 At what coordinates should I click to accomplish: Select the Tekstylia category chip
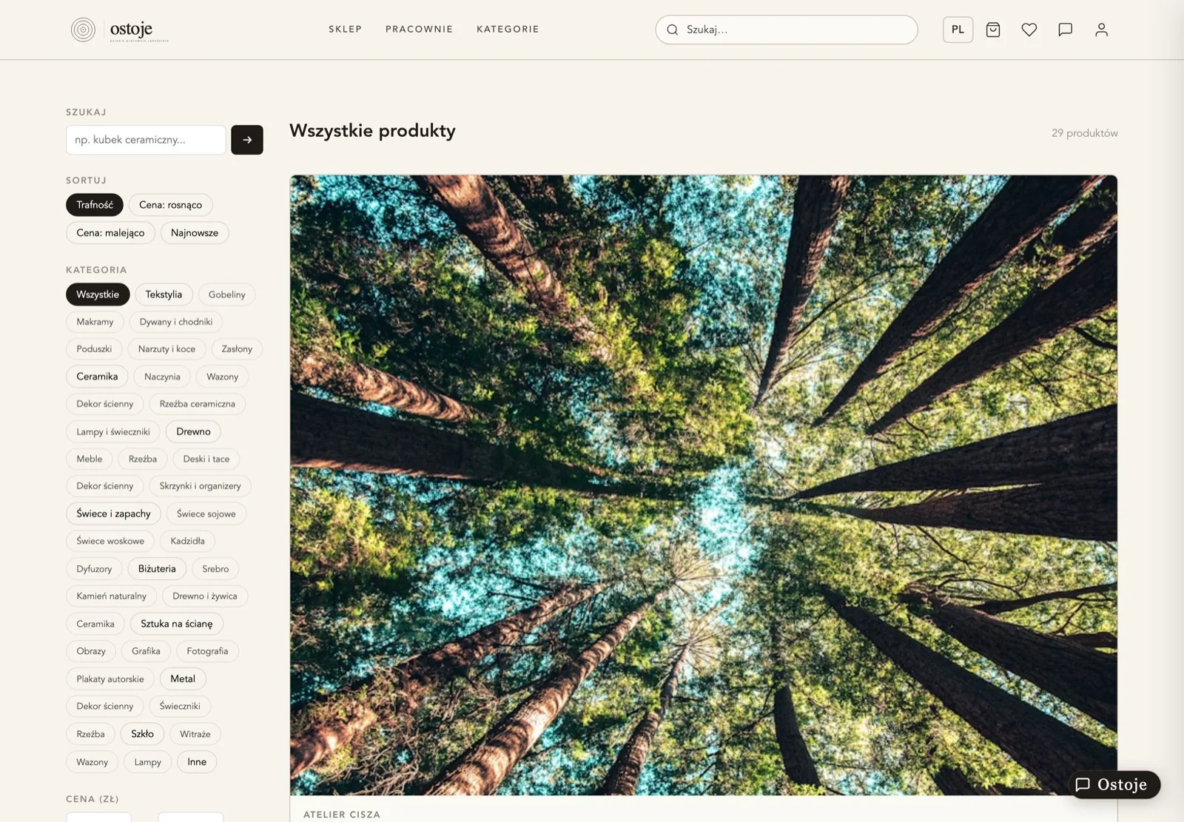(164, 294)
